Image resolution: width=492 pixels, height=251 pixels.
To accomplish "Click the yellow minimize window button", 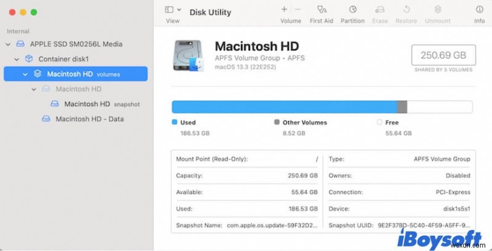I will 23,12.
